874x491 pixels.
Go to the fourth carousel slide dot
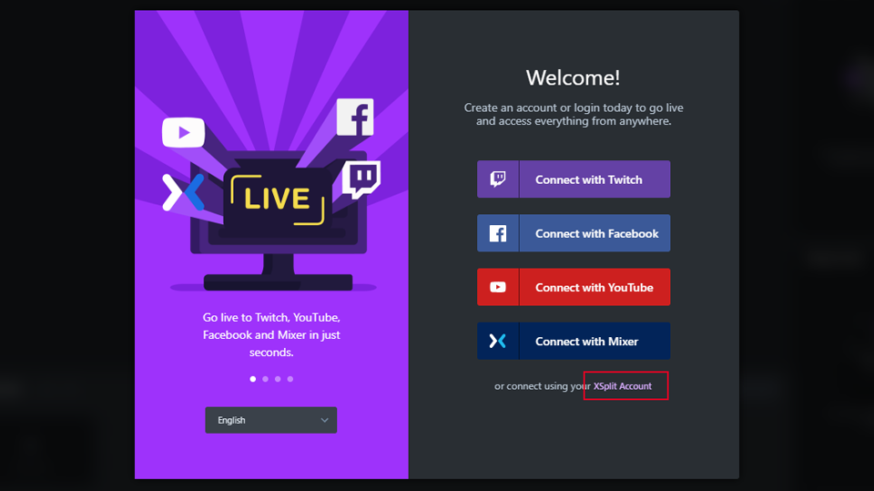click(x=290, y=379)
